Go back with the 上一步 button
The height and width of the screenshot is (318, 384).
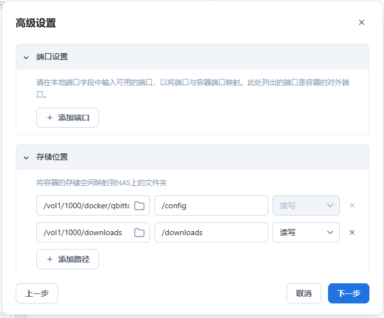[37, 293]
